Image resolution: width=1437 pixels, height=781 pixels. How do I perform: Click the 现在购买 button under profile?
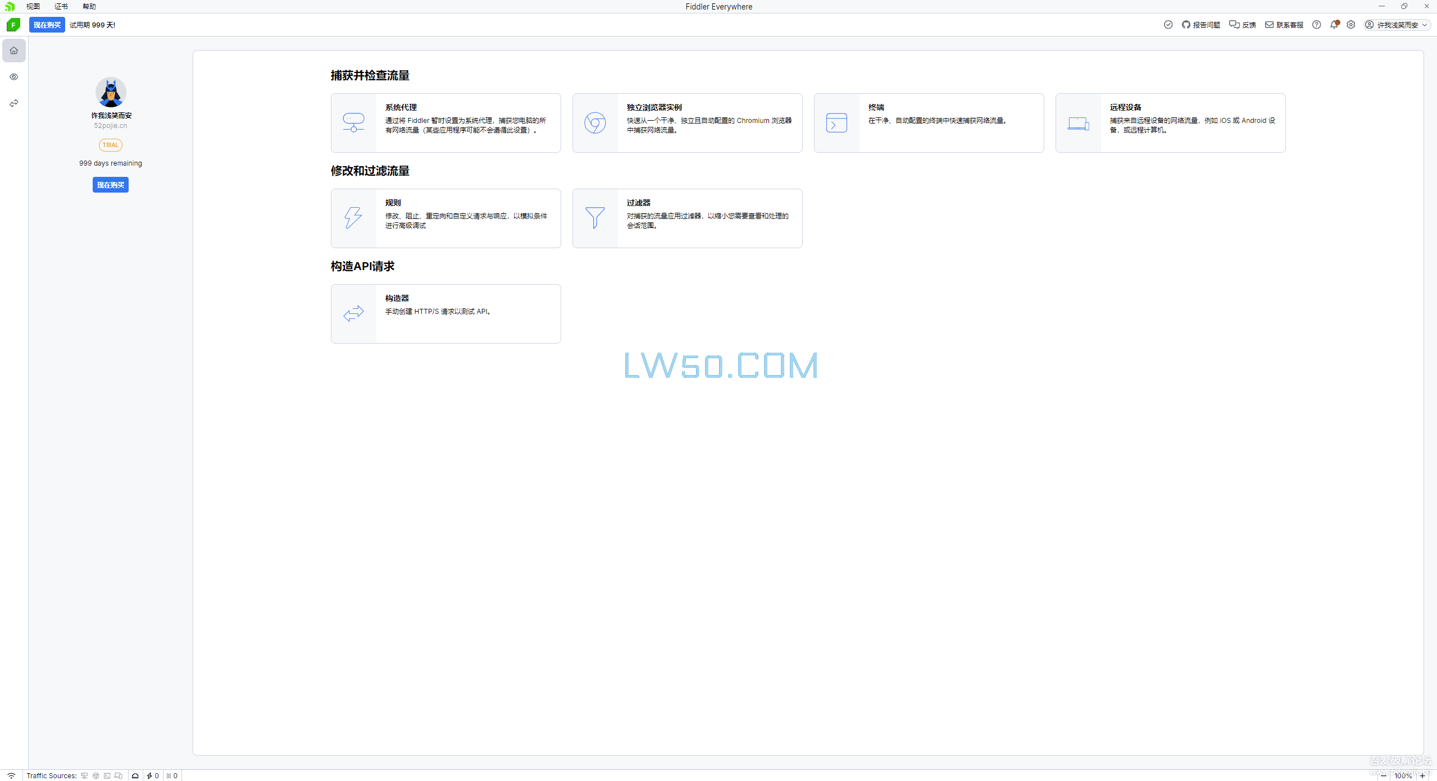pos(111,185)
